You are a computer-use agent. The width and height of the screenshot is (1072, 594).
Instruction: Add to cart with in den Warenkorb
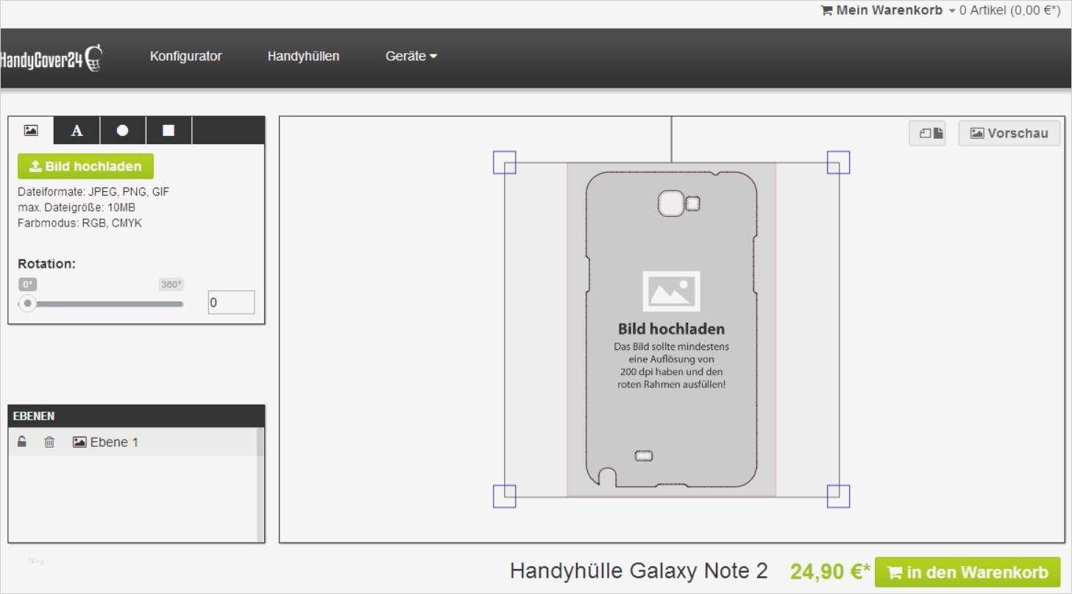[968, 573]
